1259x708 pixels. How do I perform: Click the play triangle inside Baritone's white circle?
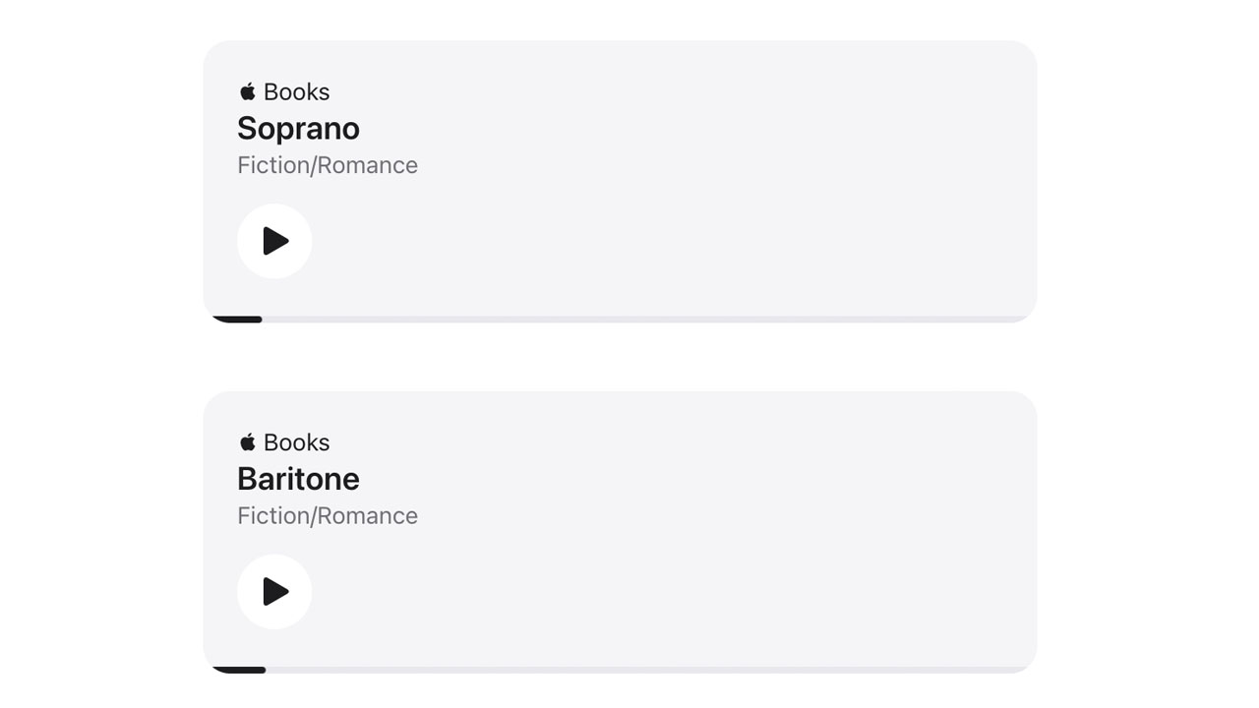(x=275, y=591)
